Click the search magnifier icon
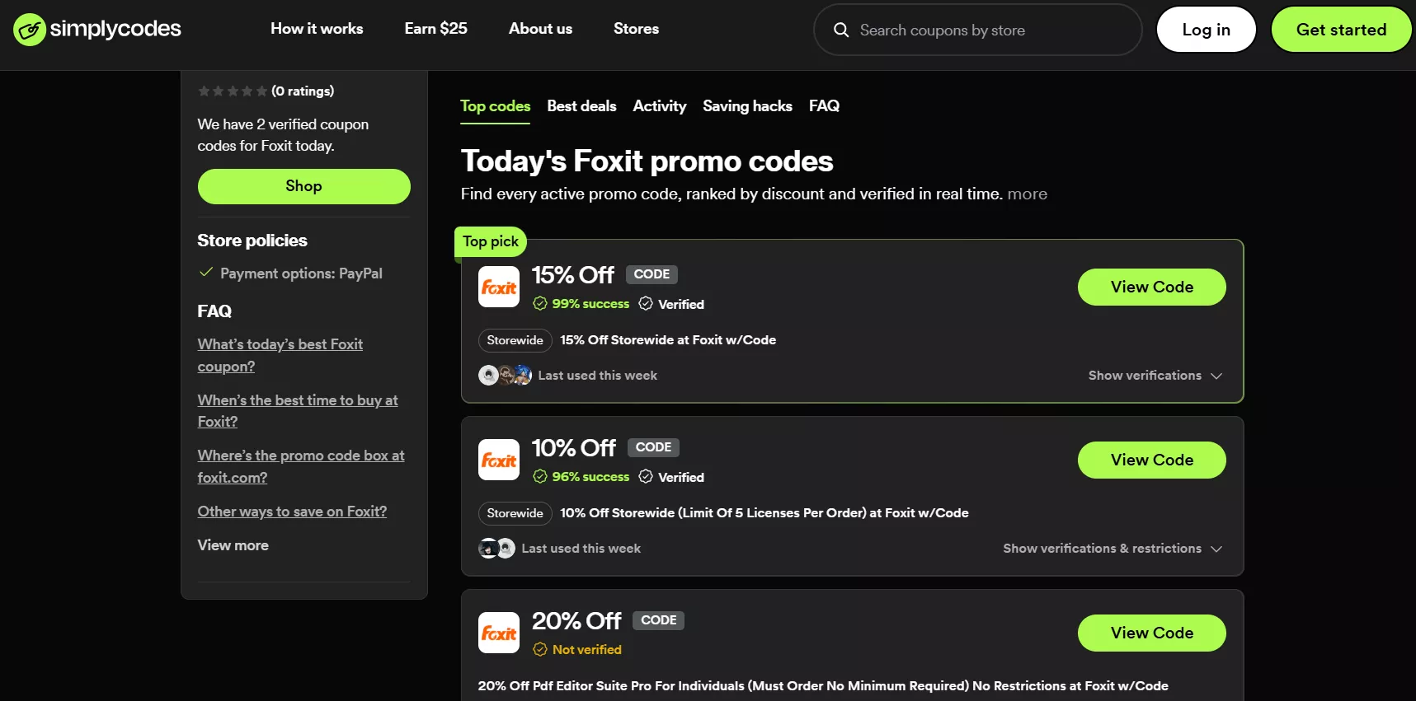The image size is (1416, 701). (x=841, y=30)
